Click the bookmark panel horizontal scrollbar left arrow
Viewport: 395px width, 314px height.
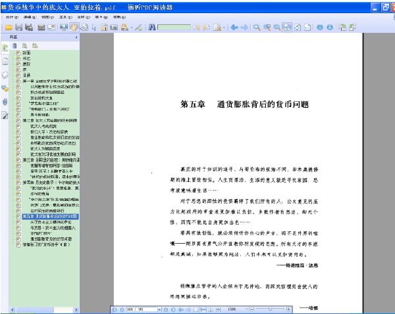(13, 310)
